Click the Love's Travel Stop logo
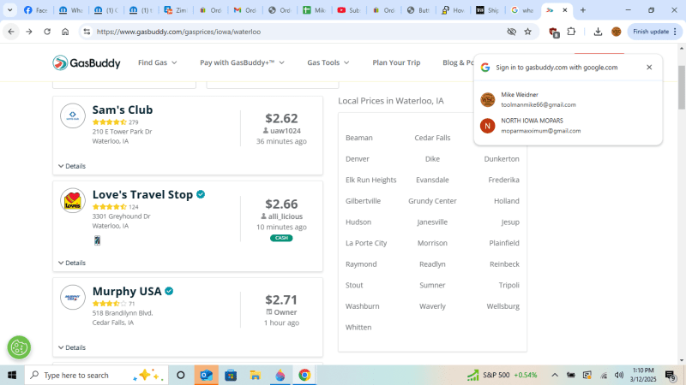The height and width of the screenshot is (385, 686). point(73,201)
